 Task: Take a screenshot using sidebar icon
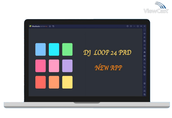[145, 60]
